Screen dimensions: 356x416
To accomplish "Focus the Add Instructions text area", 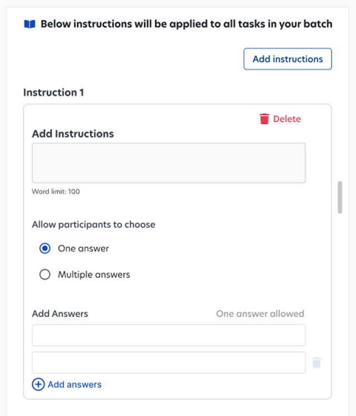I will tap(169, 163).
